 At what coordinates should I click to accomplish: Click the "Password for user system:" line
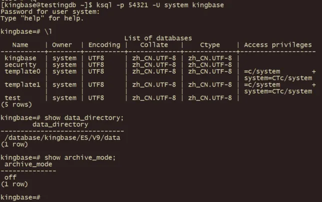[x=50, y=11]
